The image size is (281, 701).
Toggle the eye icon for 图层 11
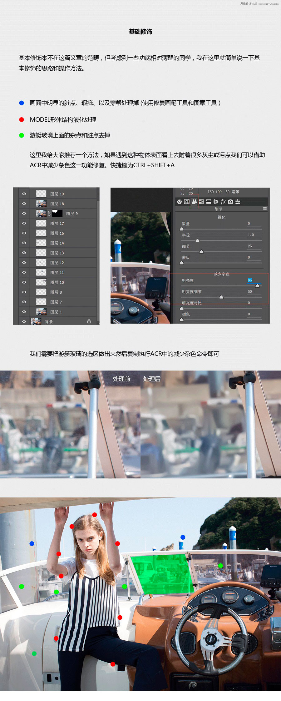click(x=24, y=272)
